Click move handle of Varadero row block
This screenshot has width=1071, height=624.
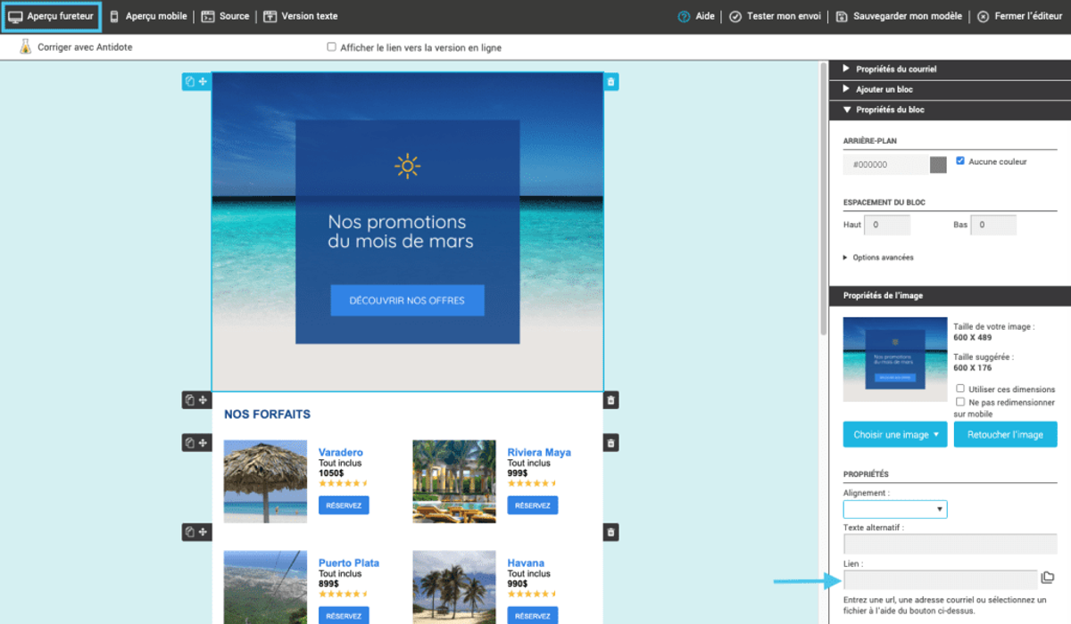point(203,443)
